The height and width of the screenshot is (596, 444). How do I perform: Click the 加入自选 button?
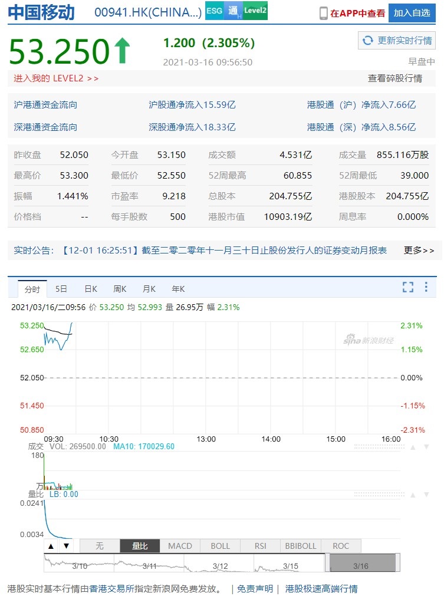click(412, 13)
